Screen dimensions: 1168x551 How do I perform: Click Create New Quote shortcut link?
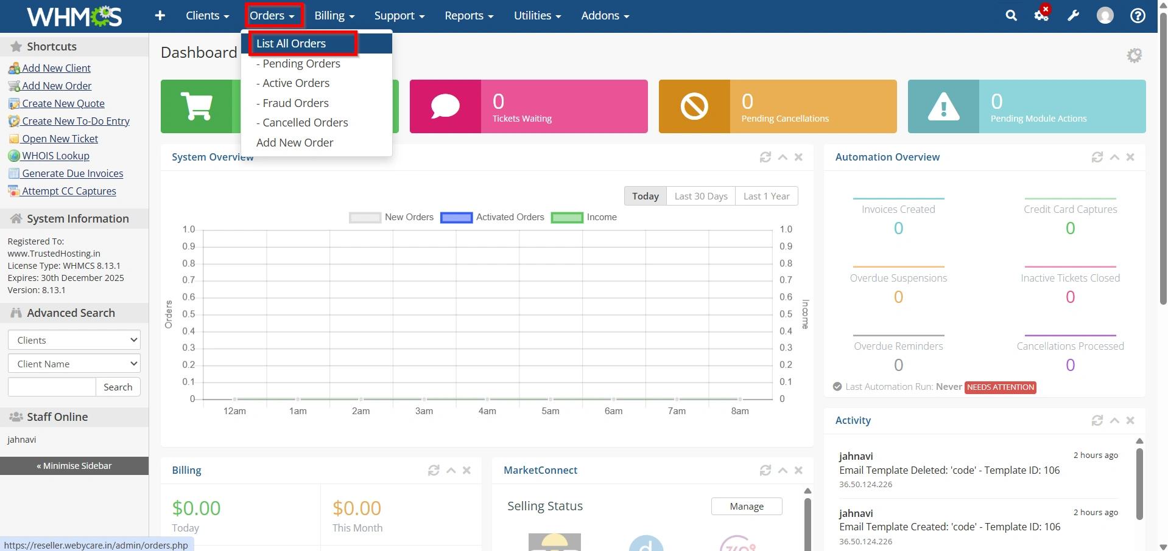pos(63,103)
